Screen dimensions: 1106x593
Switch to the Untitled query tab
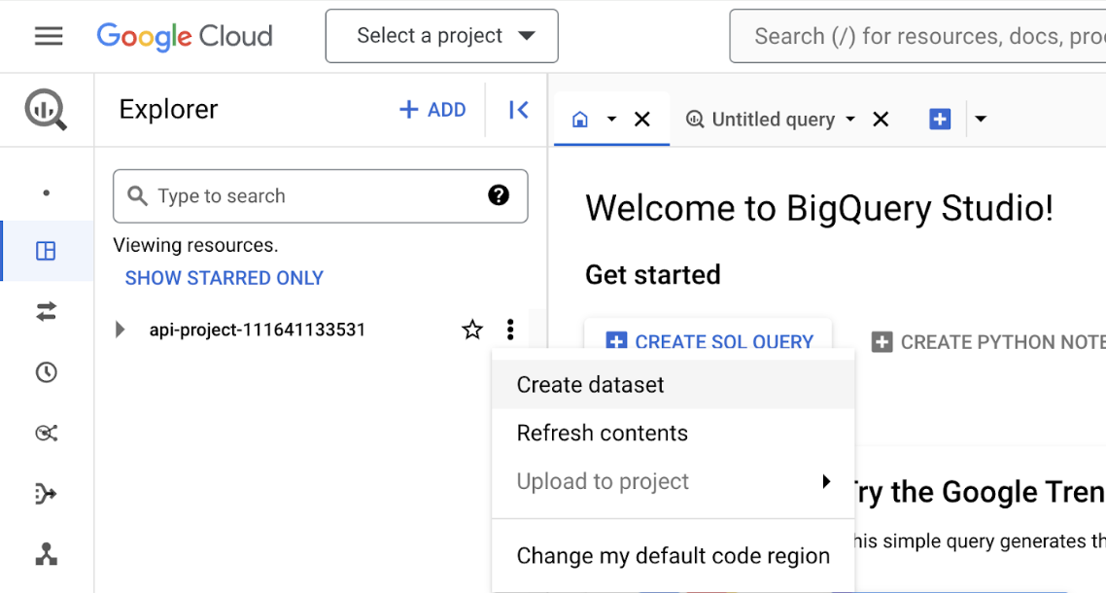click(x=773, y=119)
